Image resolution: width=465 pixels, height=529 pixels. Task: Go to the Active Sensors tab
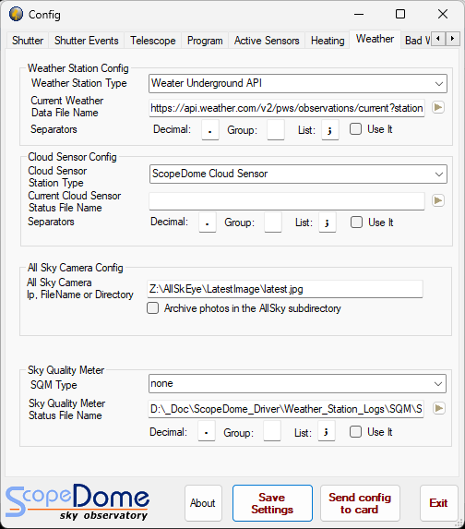click(x=267, y=41)
